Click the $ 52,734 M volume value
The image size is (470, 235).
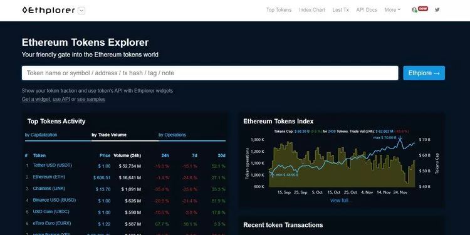pos(130,166)
